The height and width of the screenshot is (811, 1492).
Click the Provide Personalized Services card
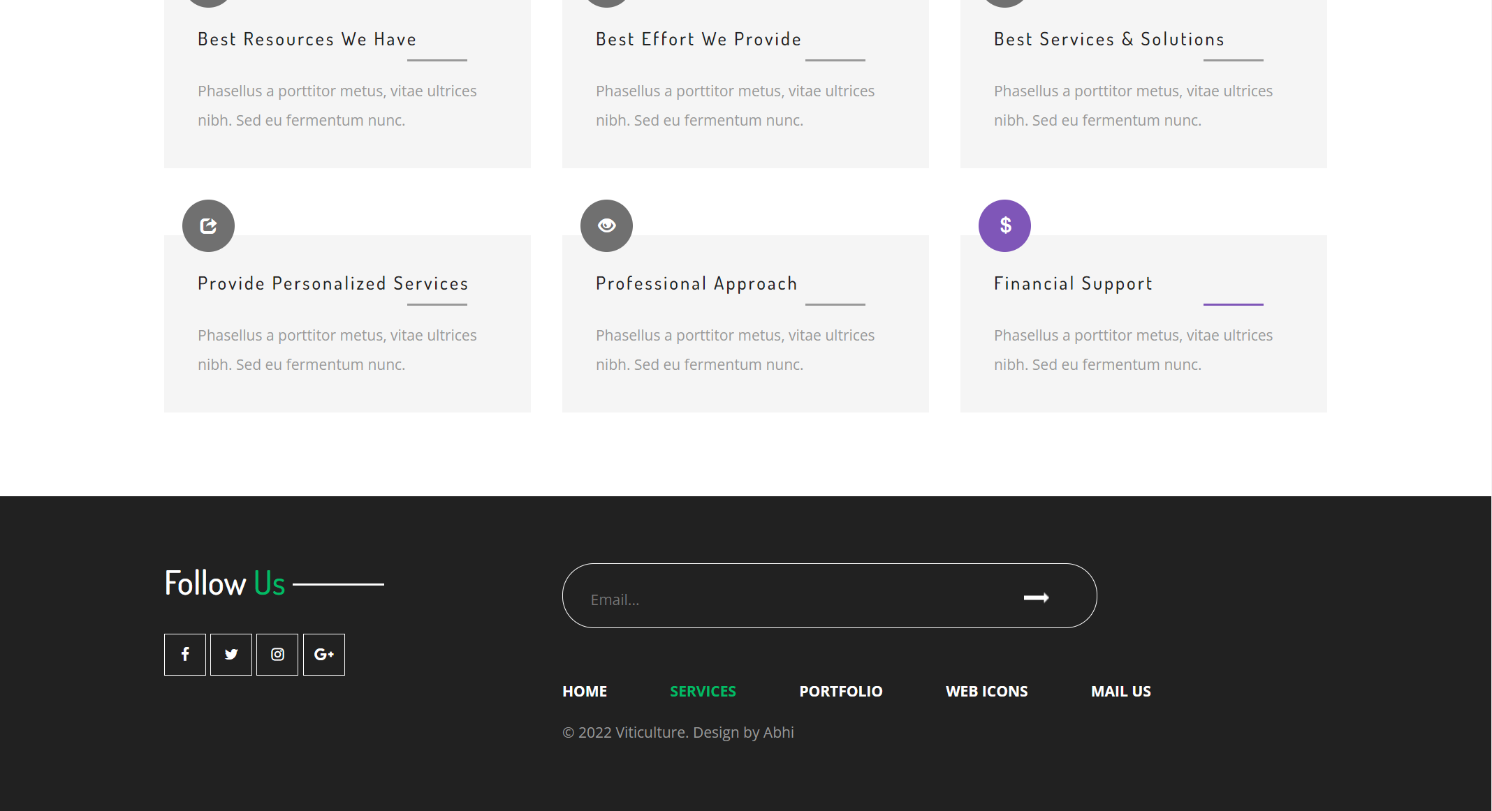click(347, 323)
